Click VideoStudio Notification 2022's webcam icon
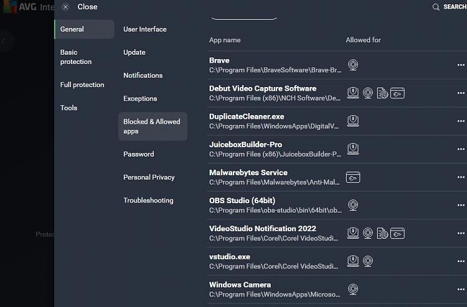 [368, 233]
